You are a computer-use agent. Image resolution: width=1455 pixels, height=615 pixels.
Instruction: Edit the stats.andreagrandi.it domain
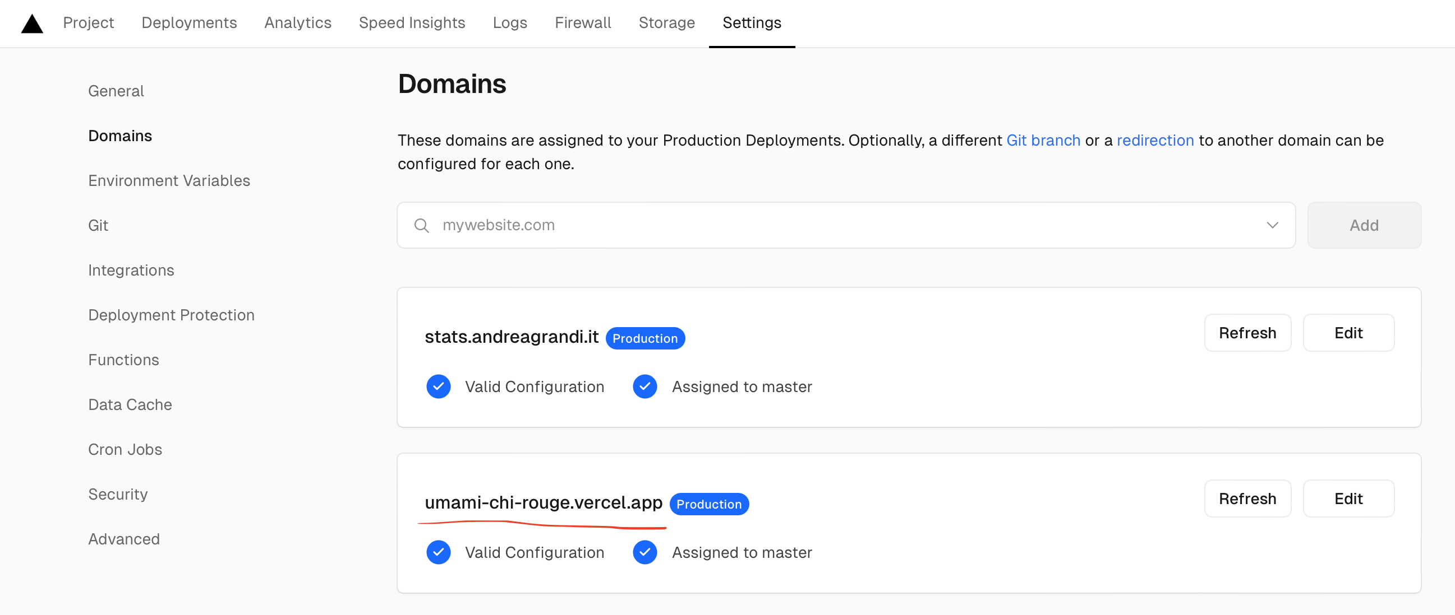(x=1348, y=333)
